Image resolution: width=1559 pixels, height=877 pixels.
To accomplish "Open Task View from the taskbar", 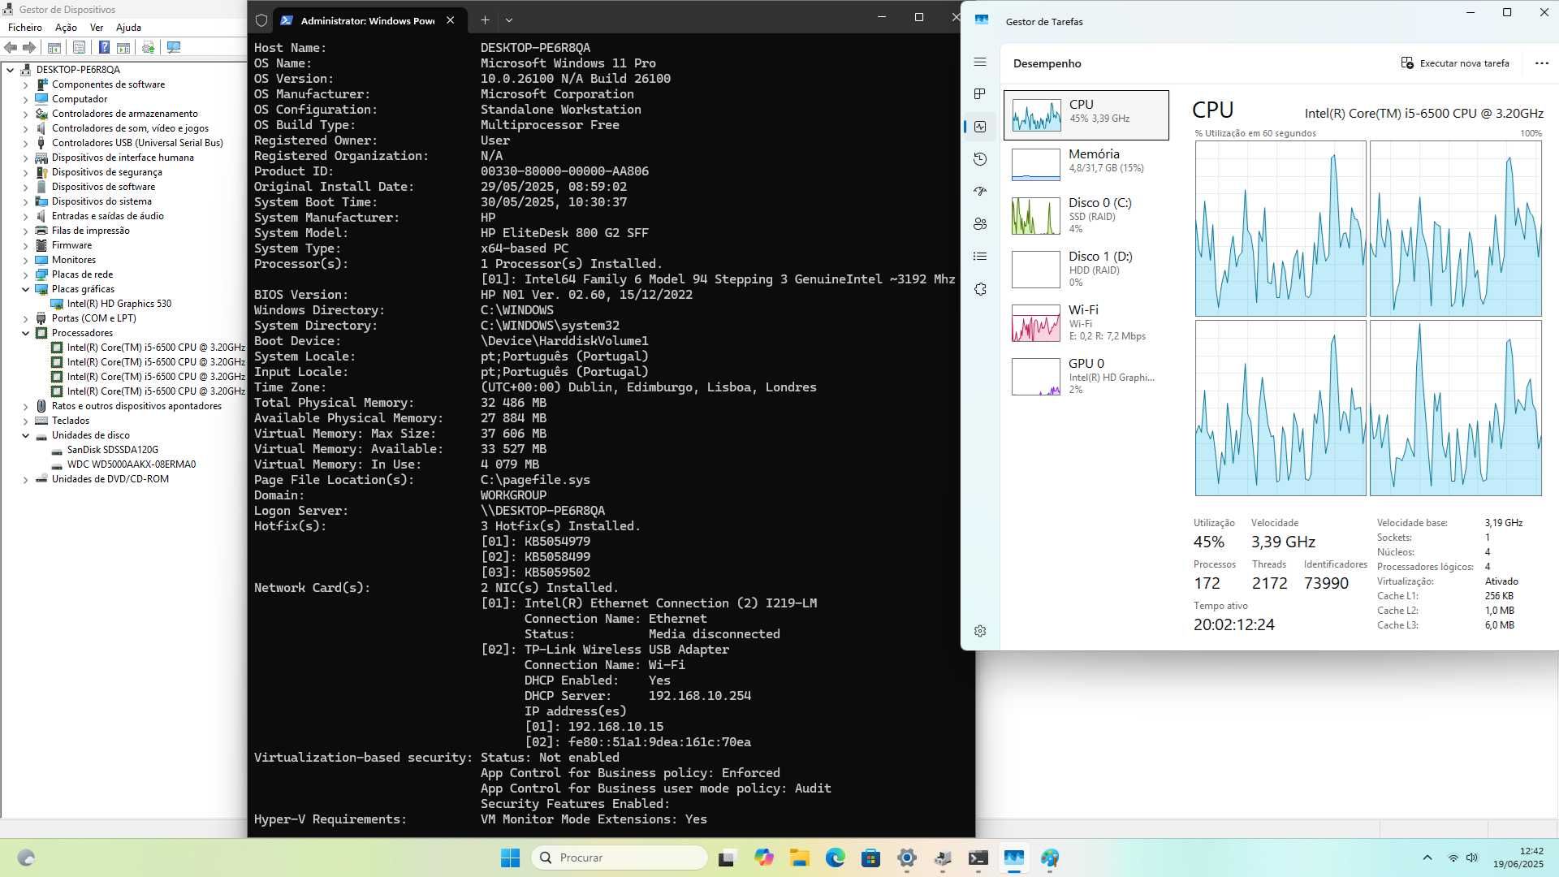I will [727, 858].
